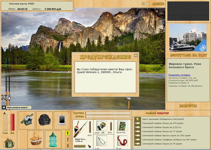
Task: Click the red worm bait icon
Action: pyautogui.click(x=122, y=141)
